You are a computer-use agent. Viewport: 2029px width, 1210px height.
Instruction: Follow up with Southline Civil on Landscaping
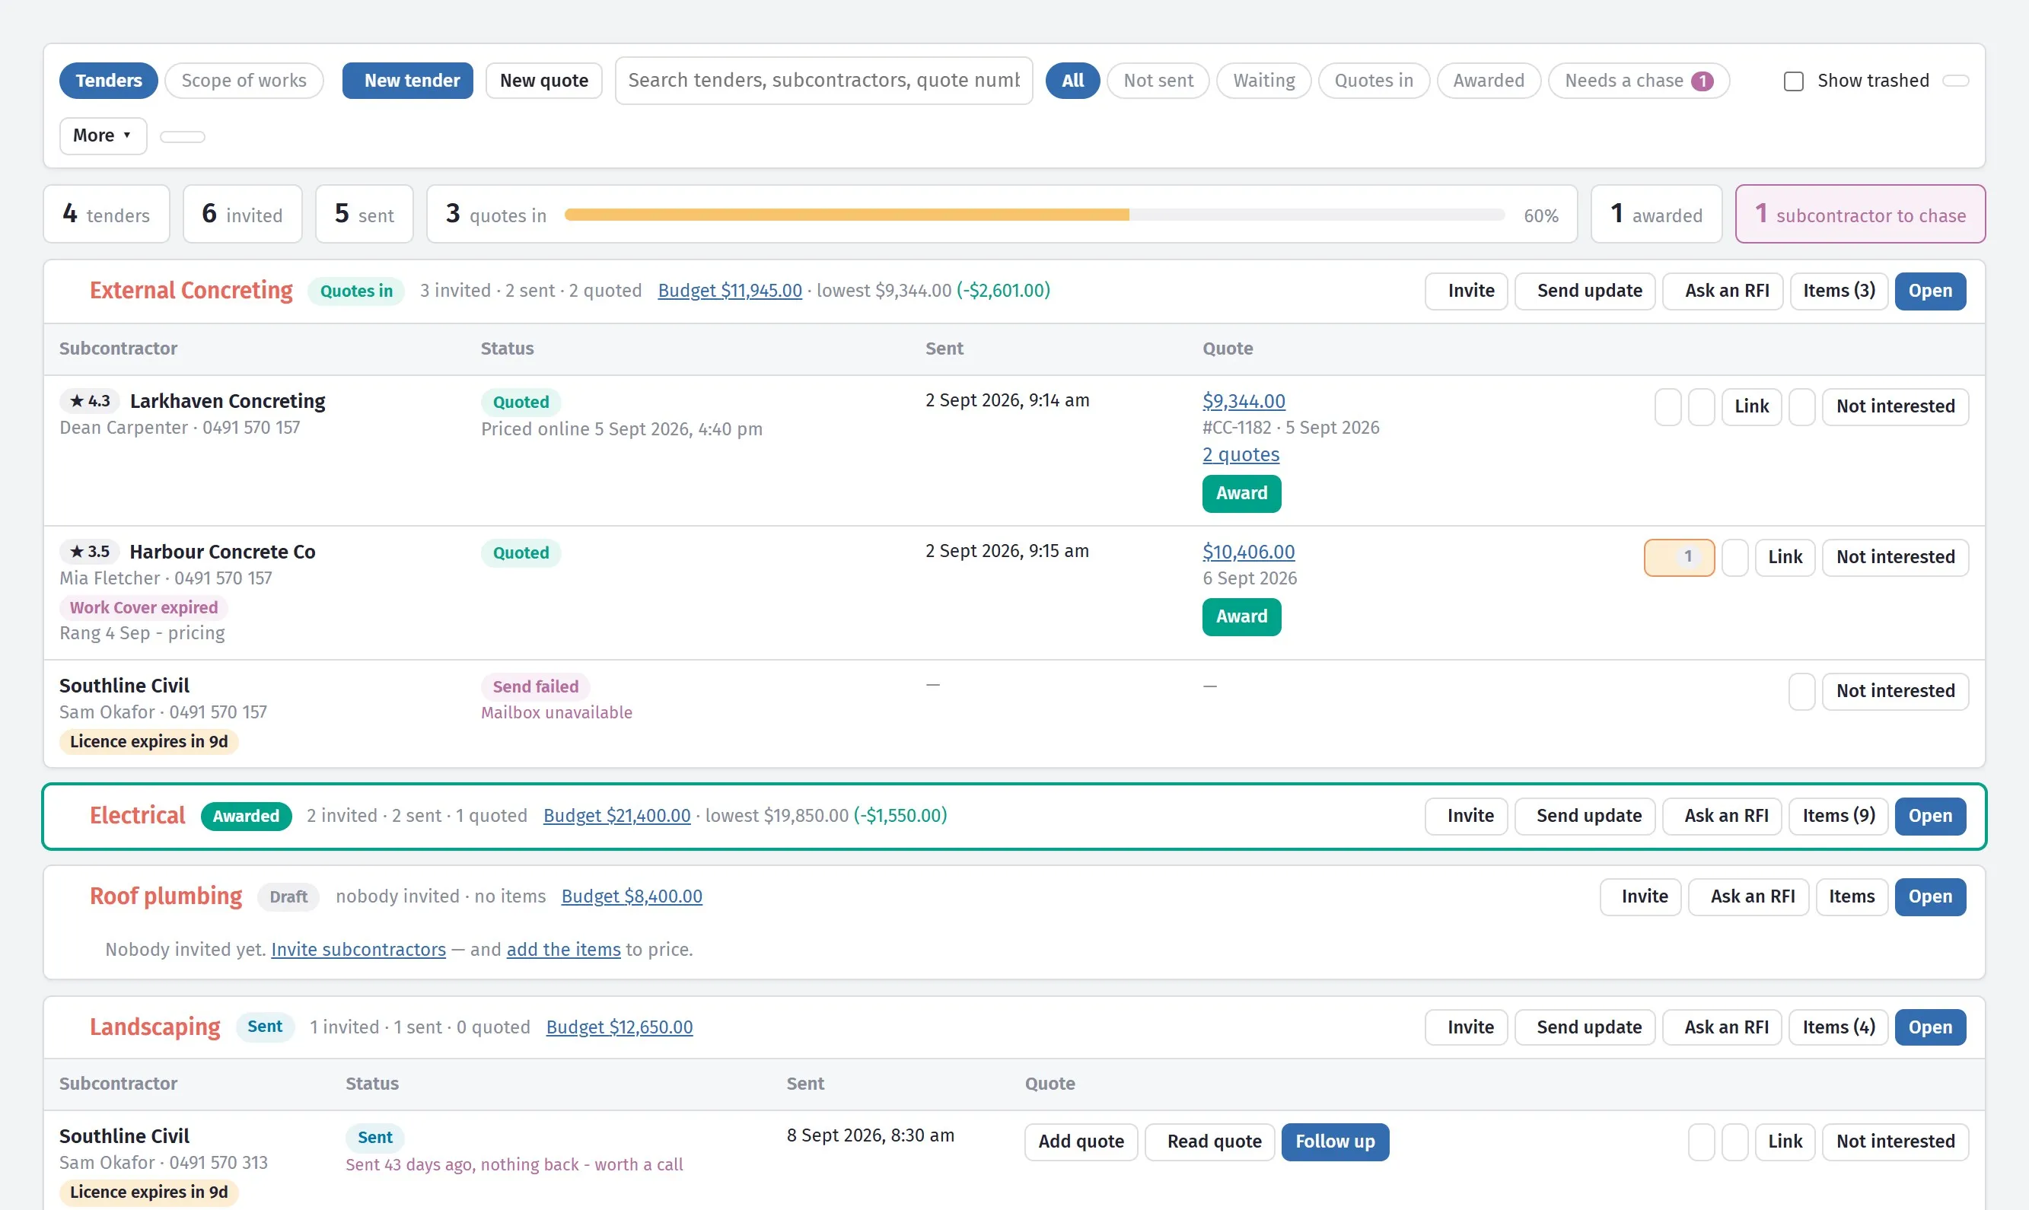point(1334,1142)
